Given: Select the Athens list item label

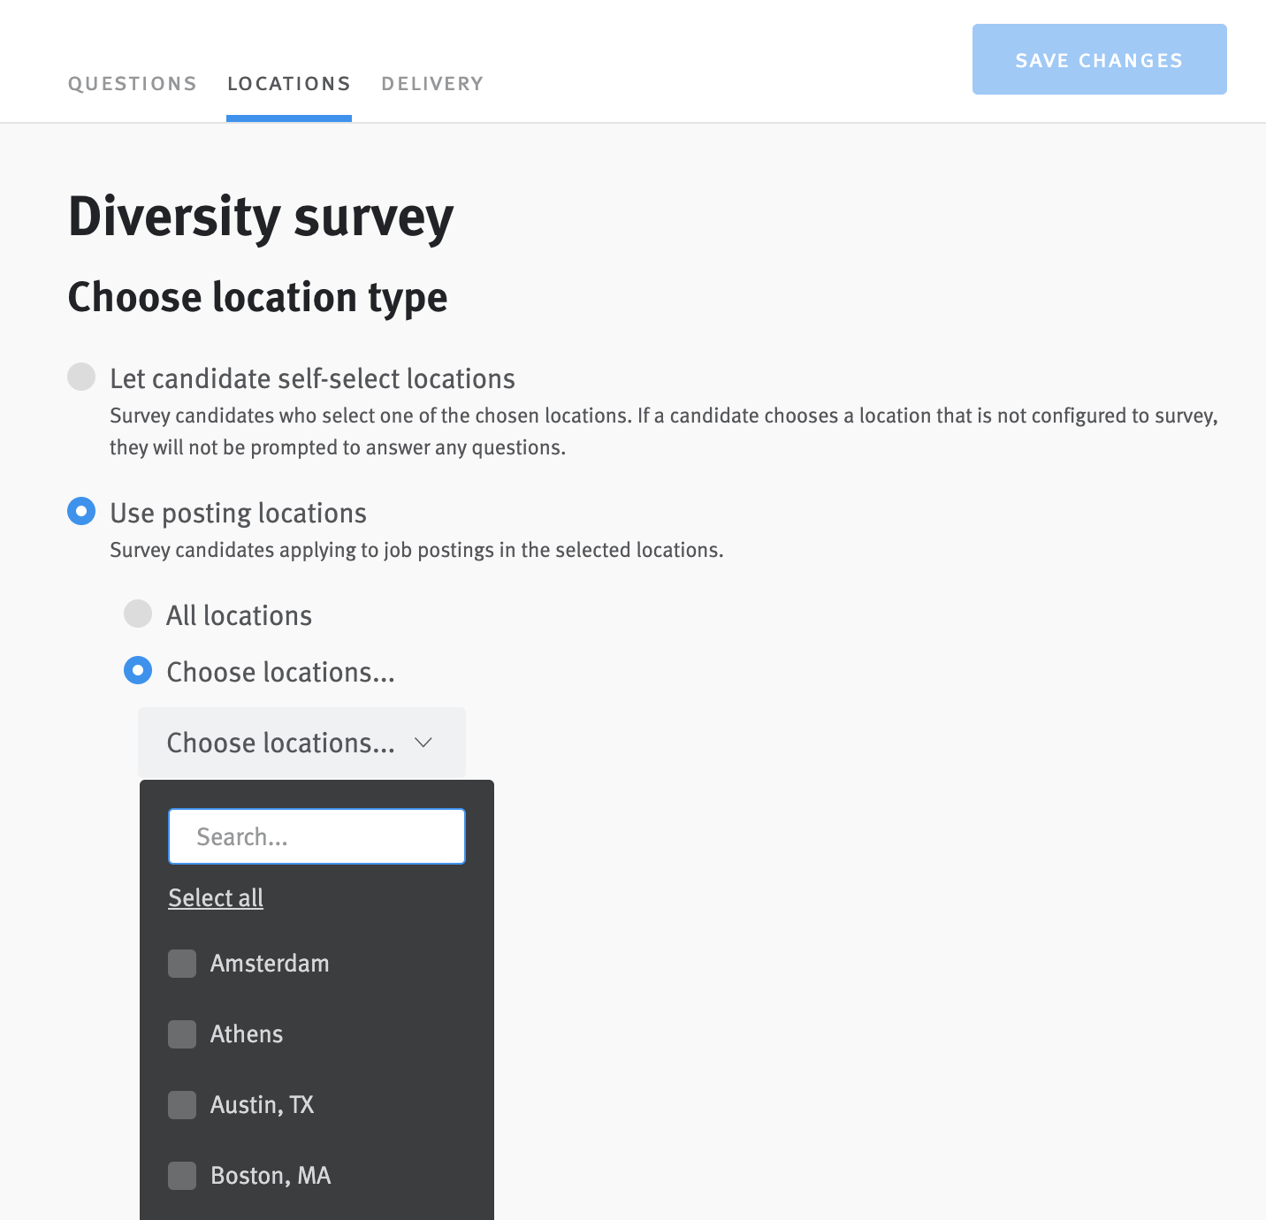Looking at the screenshot, I should tap(246, 1034).
